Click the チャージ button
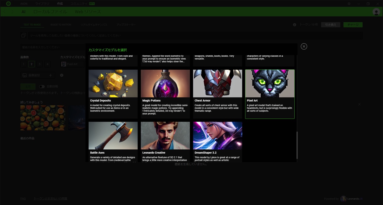Image resolution: width=383 pixels, height=205 pixels. pyautogui.click(x=353, y=25)
